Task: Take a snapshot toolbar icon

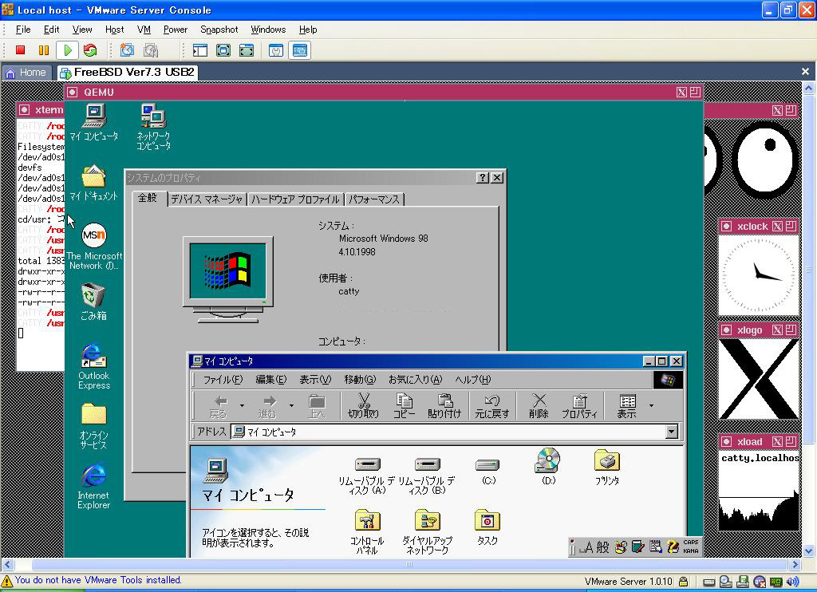Action: 127,50
